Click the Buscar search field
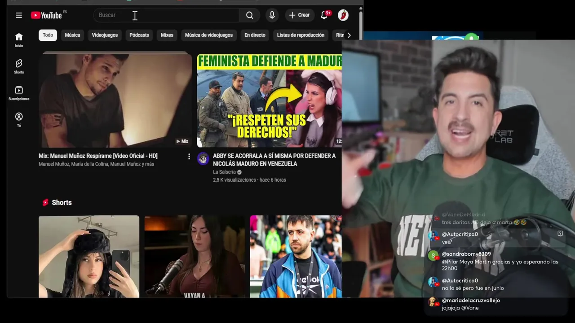This screenshot has width=575, height=323. tap(166, 15)
